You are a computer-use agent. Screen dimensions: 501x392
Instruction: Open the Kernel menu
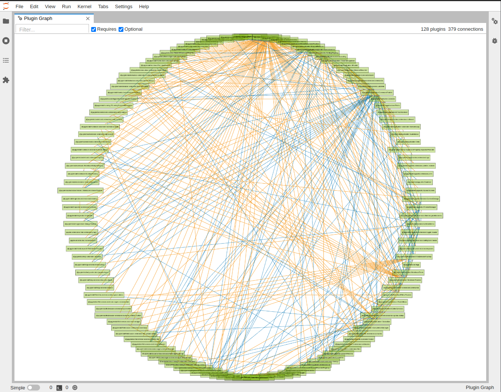coord(84,6)
